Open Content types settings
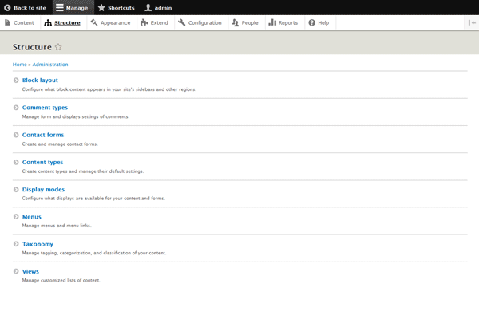Viewport: 479px width, 319px height. [42, 162]
